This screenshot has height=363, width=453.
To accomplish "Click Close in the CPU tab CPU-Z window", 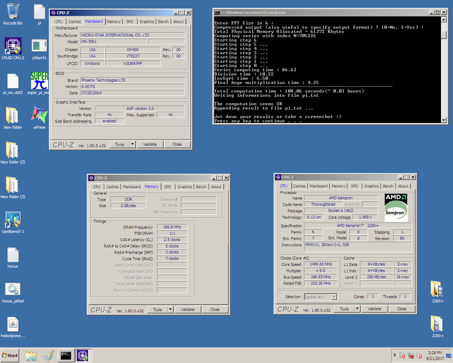I will (x=402, y=309).
